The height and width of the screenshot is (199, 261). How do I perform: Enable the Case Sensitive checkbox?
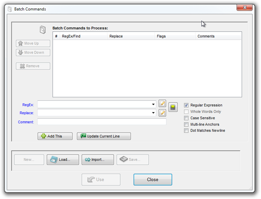[x=186, y=118]
